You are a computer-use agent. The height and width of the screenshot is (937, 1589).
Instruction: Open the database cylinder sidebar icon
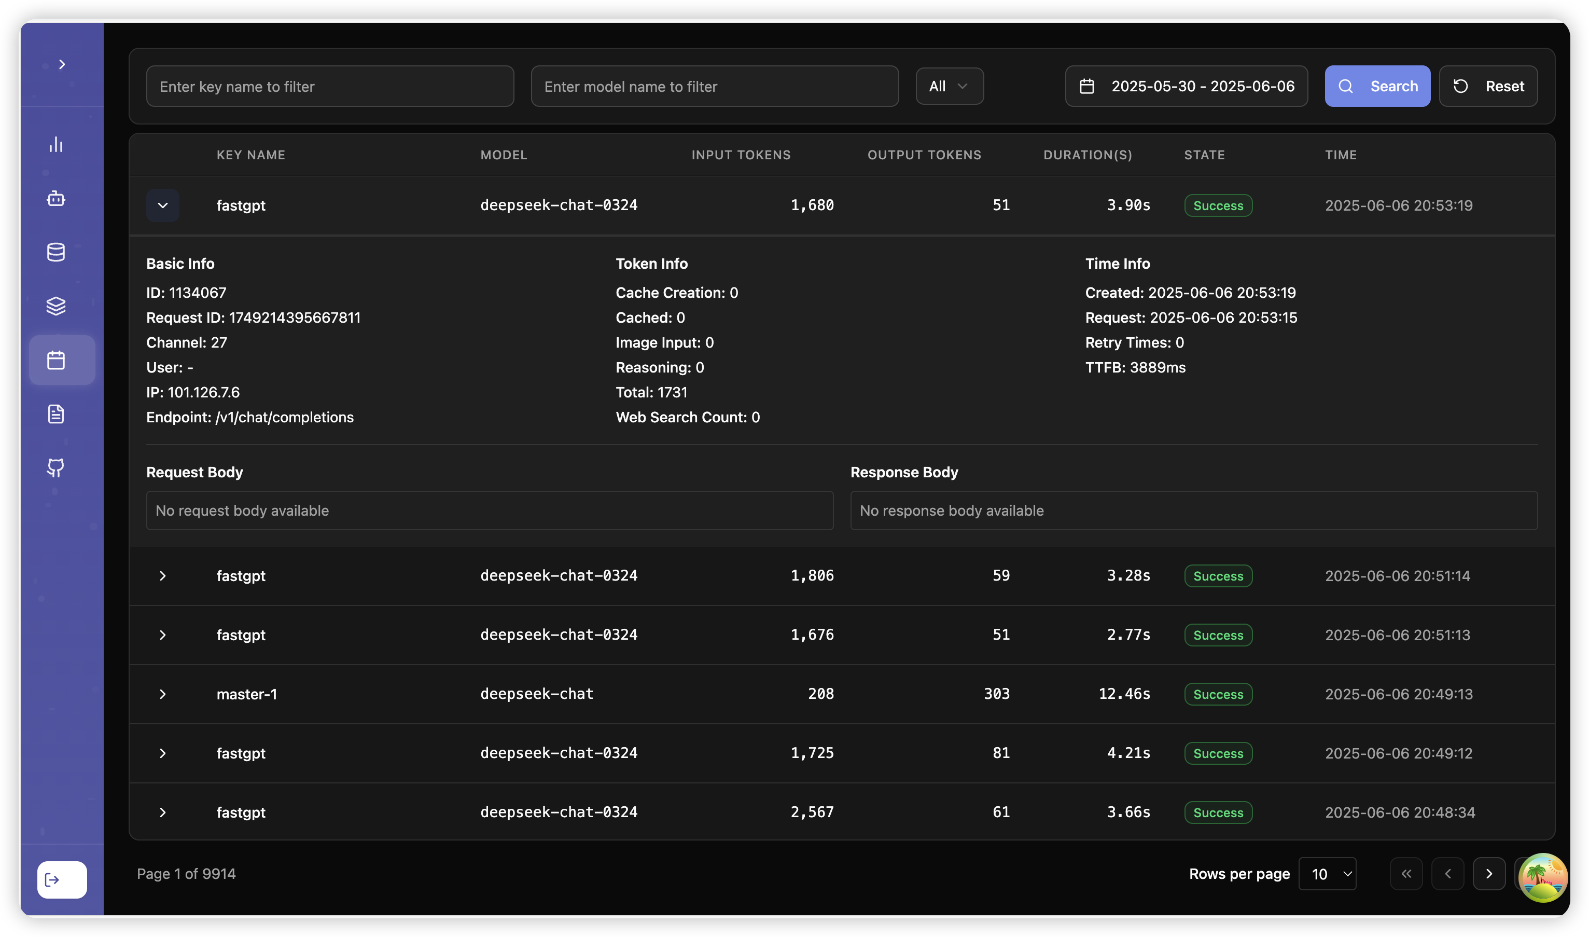[x=56, y=252]
